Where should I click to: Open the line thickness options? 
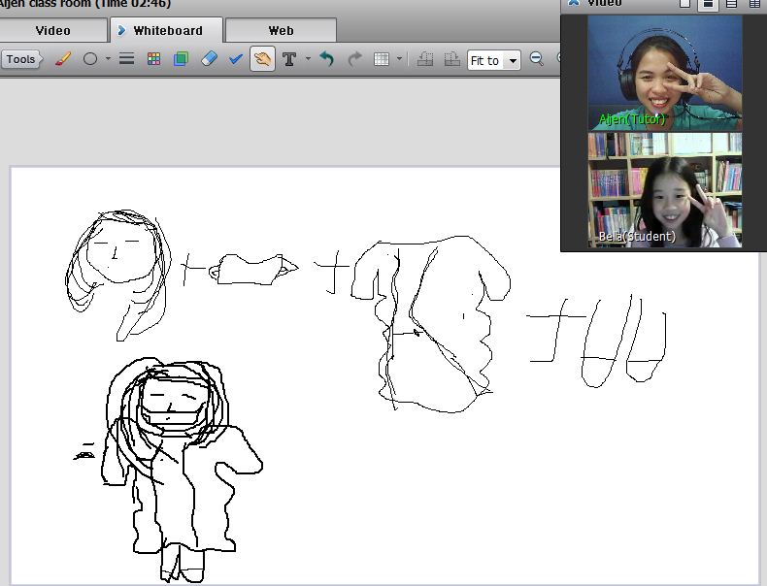[126, 59]
